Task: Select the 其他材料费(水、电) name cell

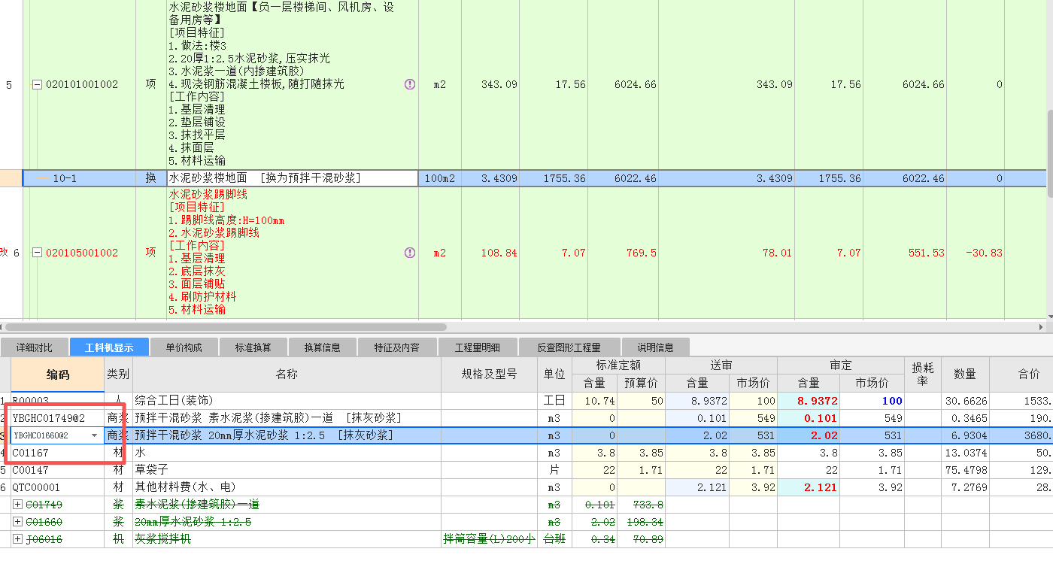Action: [287, 487]
